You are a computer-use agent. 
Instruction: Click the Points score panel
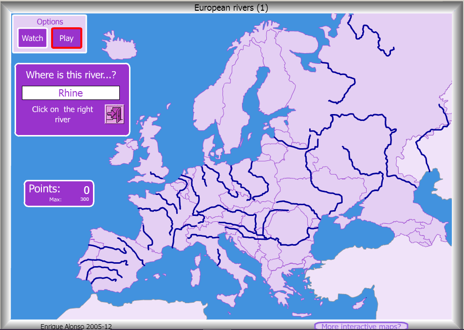click(x=58, y=193)
